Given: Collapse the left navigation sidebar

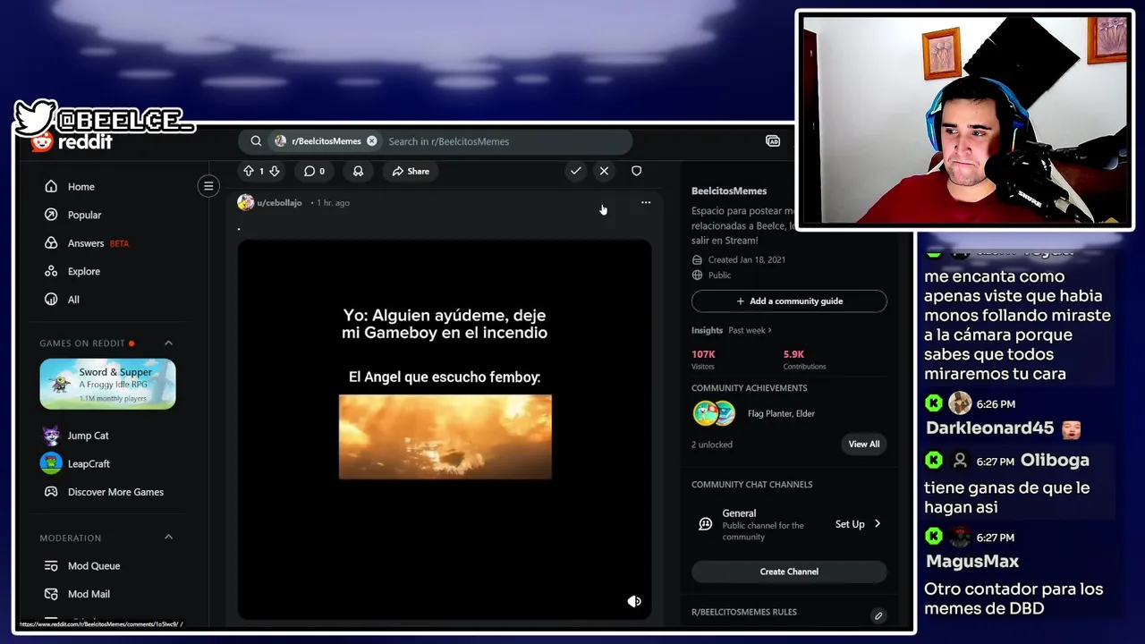Looking at the screenshot, I should coord(208,186).
